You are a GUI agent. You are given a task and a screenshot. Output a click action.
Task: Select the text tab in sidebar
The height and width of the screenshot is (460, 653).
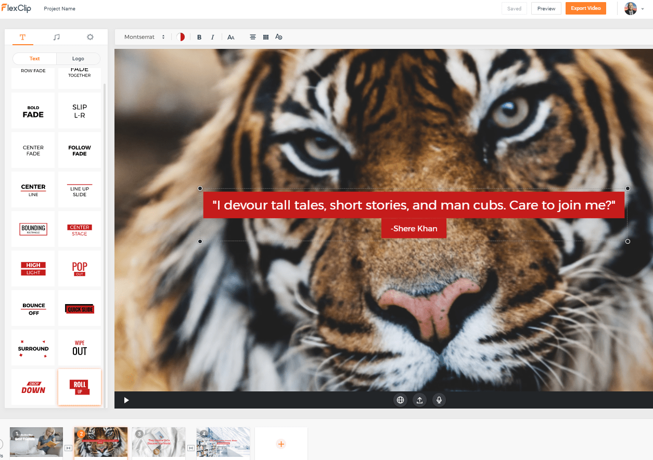(x=22, y=37)
